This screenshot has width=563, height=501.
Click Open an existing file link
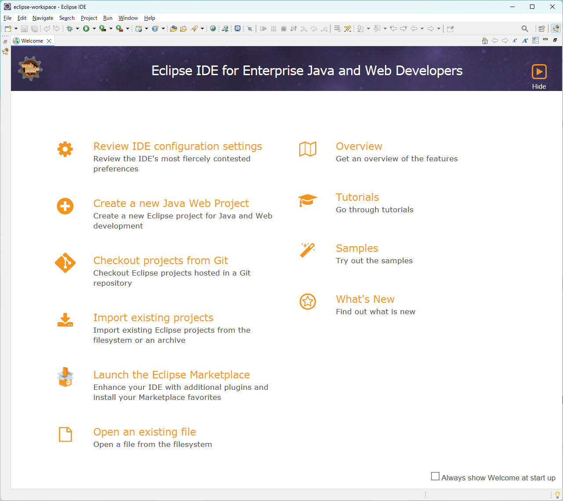tap(144, 432)
